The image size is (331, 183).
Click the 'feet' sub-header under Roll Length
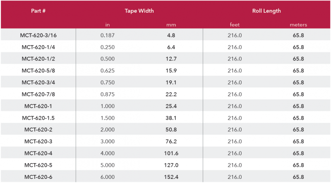click(x=235, y=25)
